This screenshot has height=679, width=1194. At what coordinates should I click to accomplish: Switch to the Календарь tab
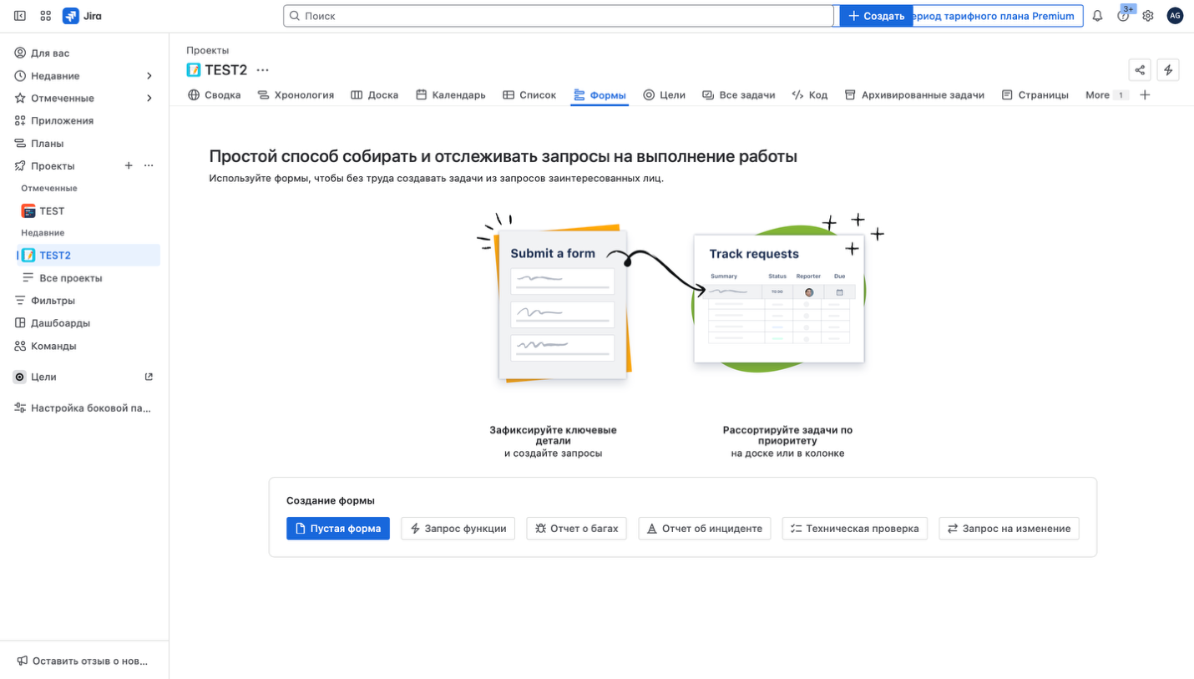[450, 95]
